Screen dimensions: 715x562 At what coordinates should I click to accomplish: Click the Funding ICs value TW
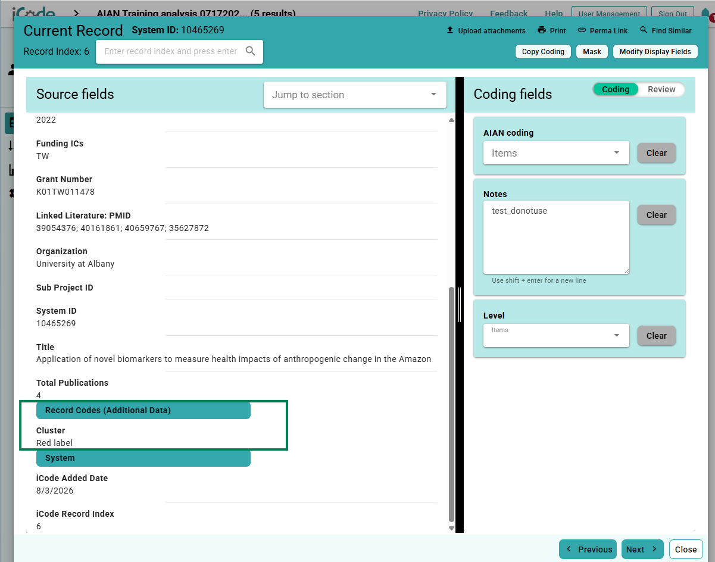(x=43, y=156)
